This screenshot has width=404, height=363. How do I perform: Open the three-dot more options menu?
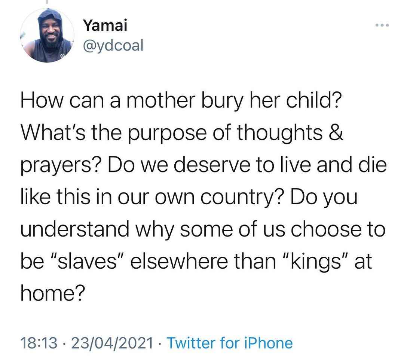[x=382, y=25]
